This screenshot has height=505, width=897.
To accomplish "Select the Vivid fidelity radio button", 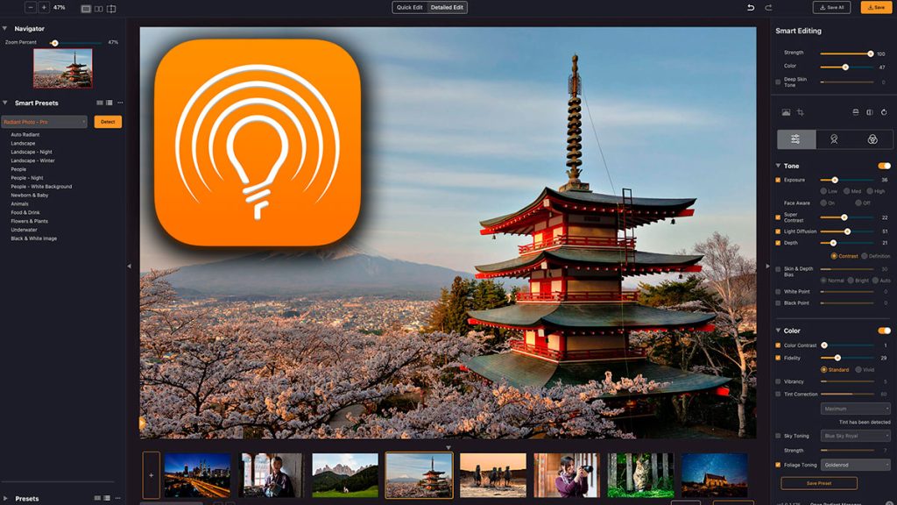I will click(858, 370).
